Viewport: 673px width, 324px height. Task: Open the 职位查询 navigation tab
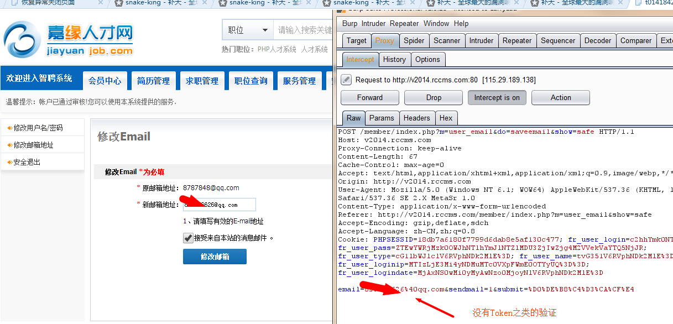coord(251,81)
